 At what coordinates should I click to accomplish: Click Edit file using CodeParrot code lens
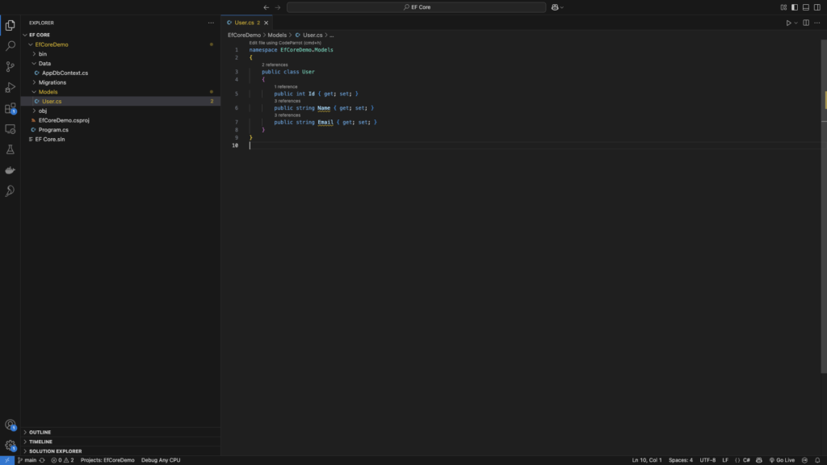pyautogui.click(x=285, y=43)
